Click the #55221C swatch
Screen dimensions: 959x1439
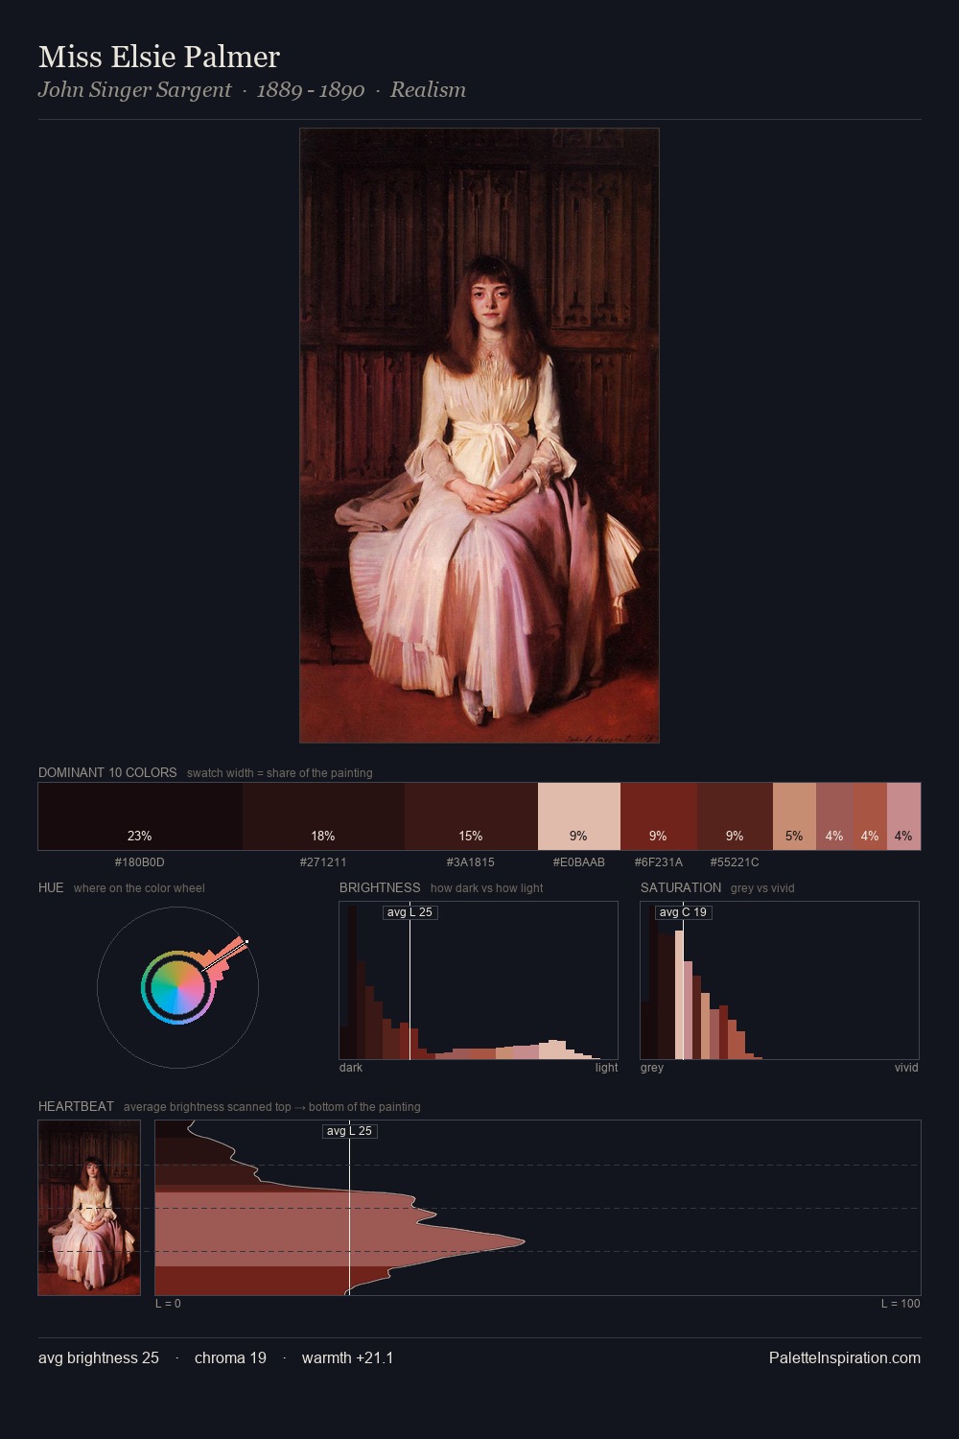click(735, 816)
